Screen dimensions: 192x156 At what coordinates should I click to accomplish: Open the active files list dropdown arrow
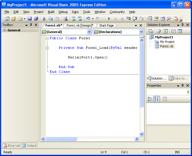click(136, 25)
